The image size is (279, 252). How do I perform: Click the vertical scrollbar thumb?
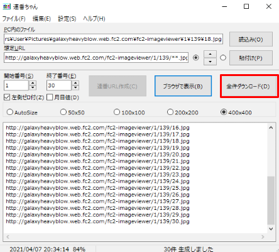pyautogui.click(x=271, y=200)
